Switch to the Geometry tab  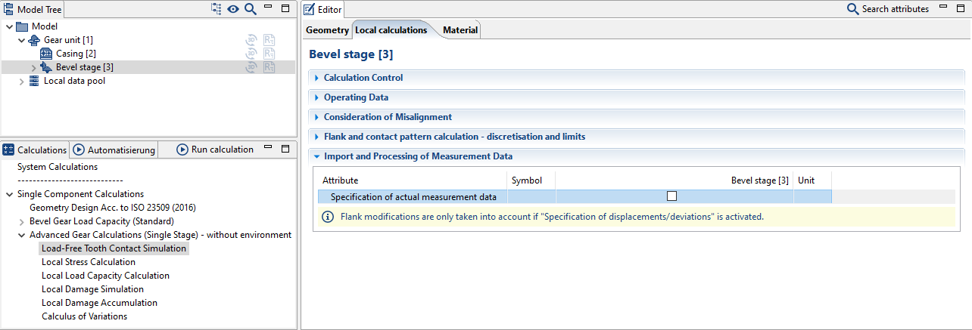click(x=327, y=30)
